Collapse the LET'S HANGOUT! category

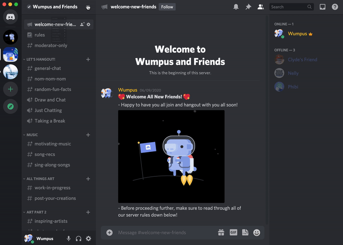(39, 59)
